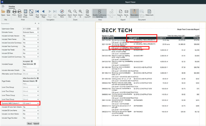Open Include Line Item Notes dropdown

click(x=38, y=114)
